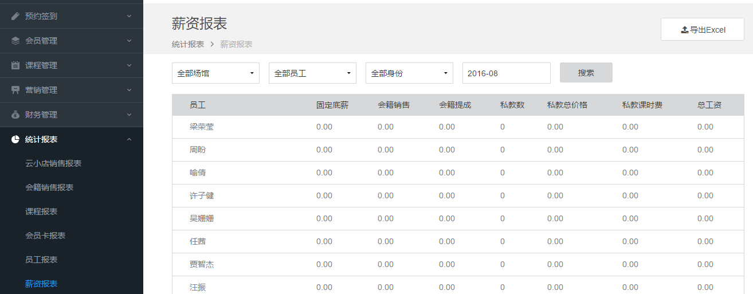
Task: Click the 私教数 column header
Action: pos(512,105)
